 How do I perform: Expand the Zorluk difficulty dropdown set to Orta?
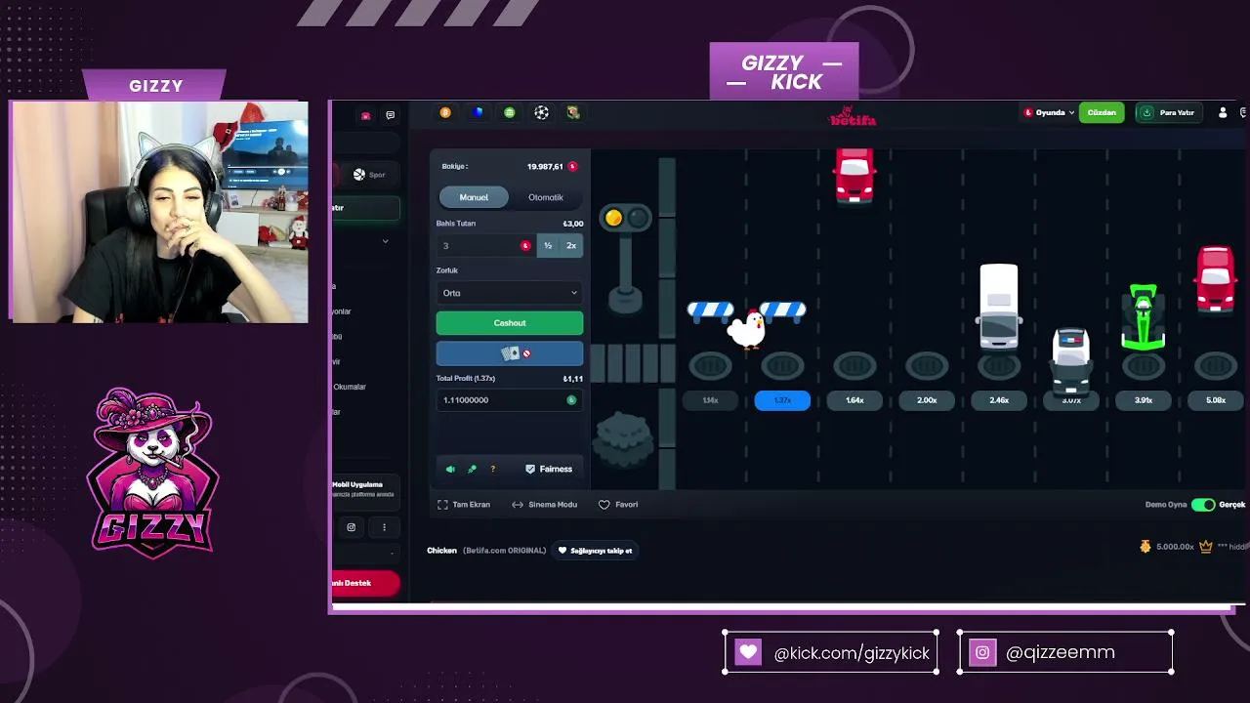[x=510, y=293]
